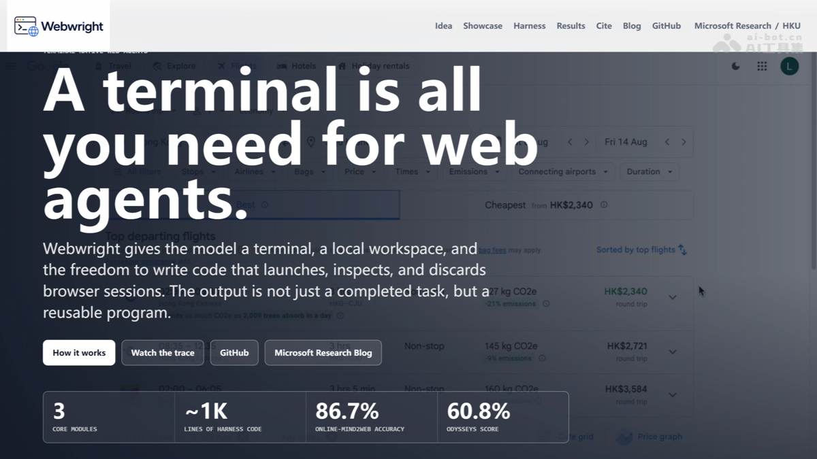Go to the Idea nav section
Viewport: 817px width, 459px height.
pos(443,26)
